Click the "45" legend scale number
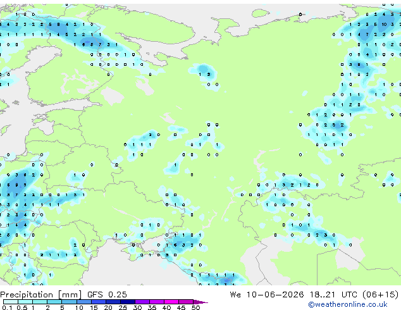This screenshot has width=401, height=310. click(x=181, y=307)
